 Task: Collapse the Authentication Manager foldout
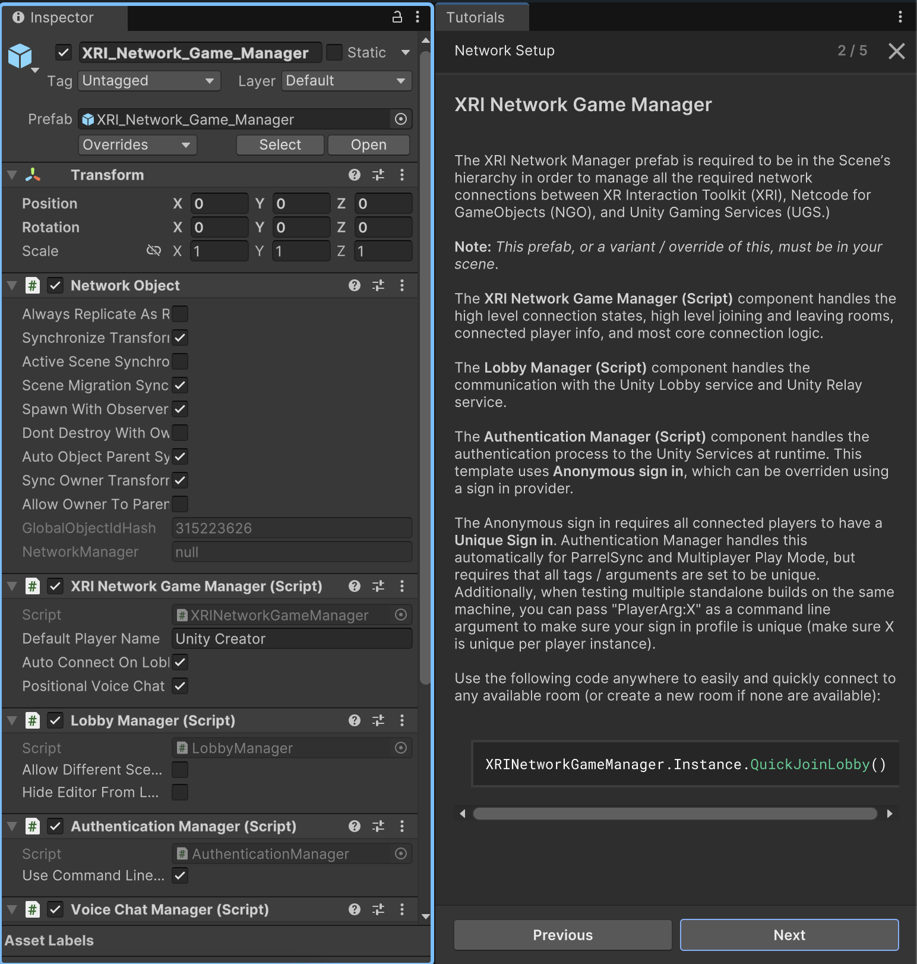12,826
